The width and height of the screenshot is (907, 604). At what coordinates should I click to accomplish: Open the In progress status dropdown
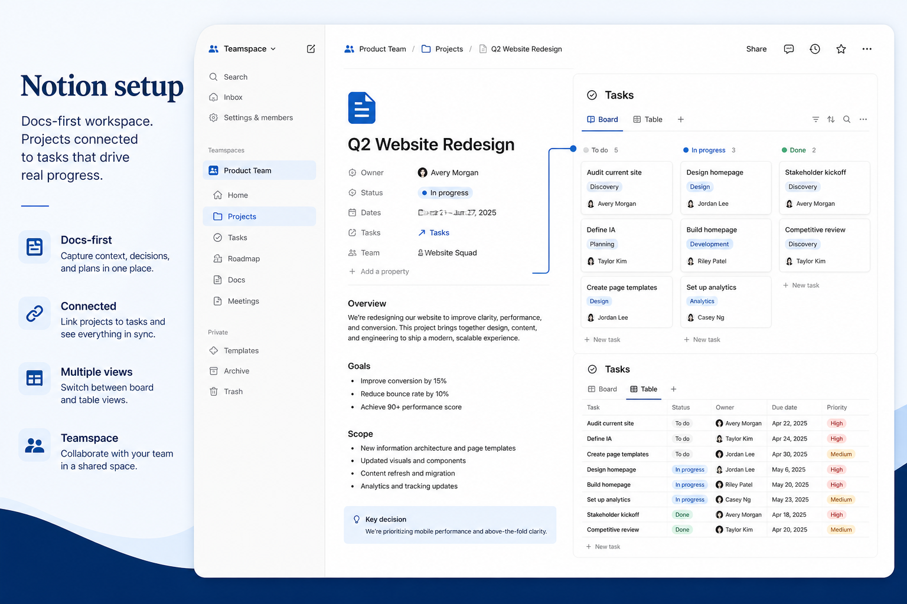pyautogui.click(x=445, y=193)
